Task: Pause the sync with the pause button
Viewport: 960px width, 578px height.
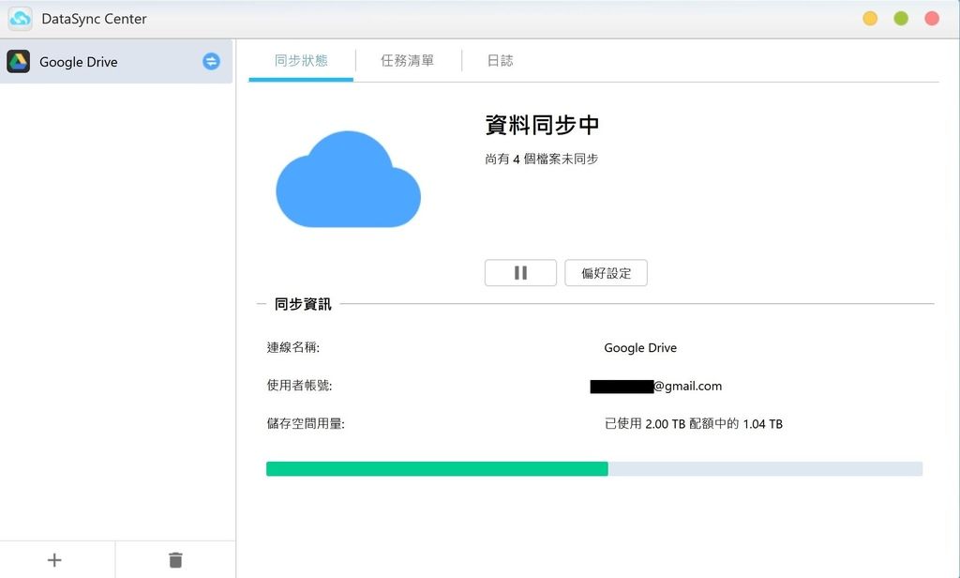Action: click(x=520, y=273)
